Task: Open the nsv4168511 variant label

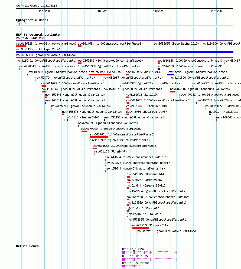Action: (75, 100)
